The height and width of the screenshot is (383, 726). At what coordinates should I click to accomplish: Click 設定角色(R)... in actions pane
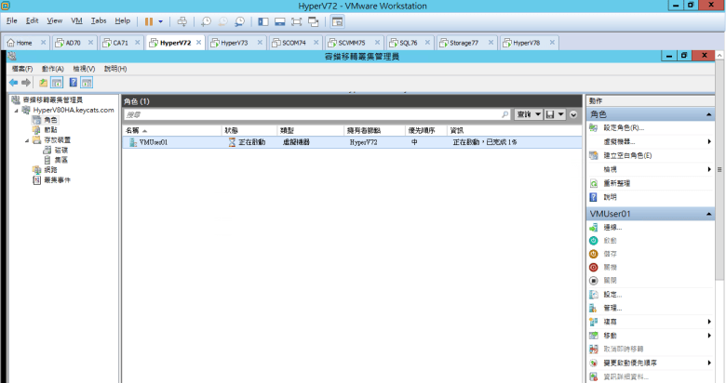(623, 127)
